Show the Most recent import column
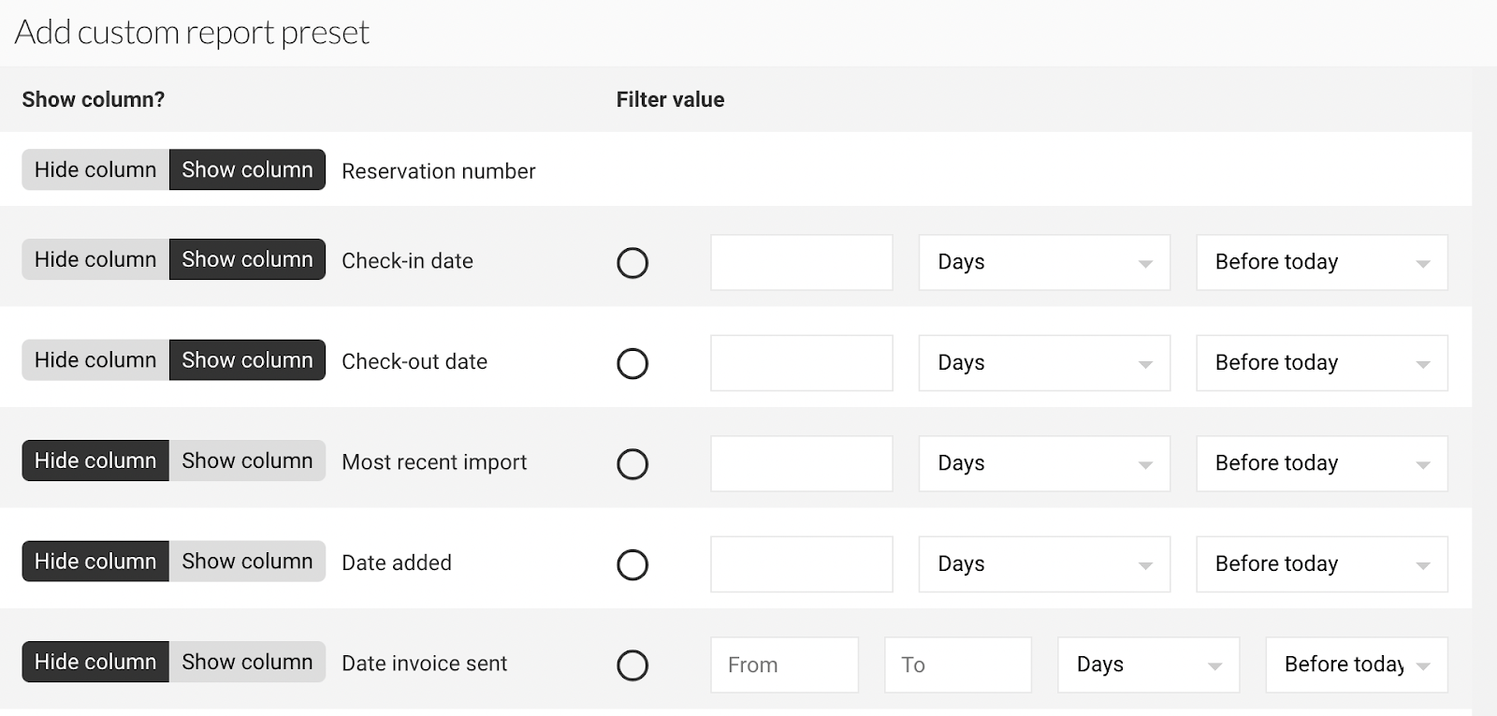1497x716 pixels. coord(247,460)
